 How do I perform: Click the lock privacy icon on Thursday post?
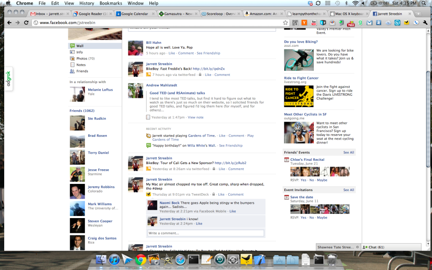213,194
